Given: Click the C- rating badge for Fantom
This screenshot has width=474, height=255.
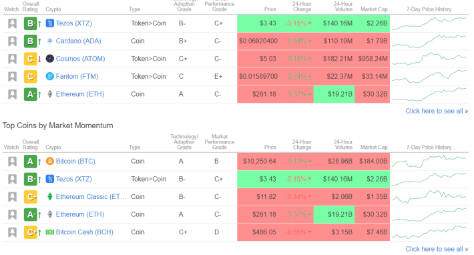Looking at the screenshot, I should click(x=30, y=77).
